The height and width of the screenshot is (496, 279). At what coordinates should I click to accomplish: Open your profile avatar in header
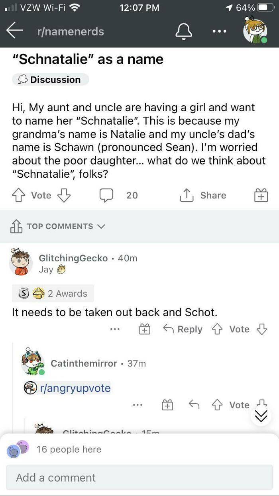click(x=255, y=31)
